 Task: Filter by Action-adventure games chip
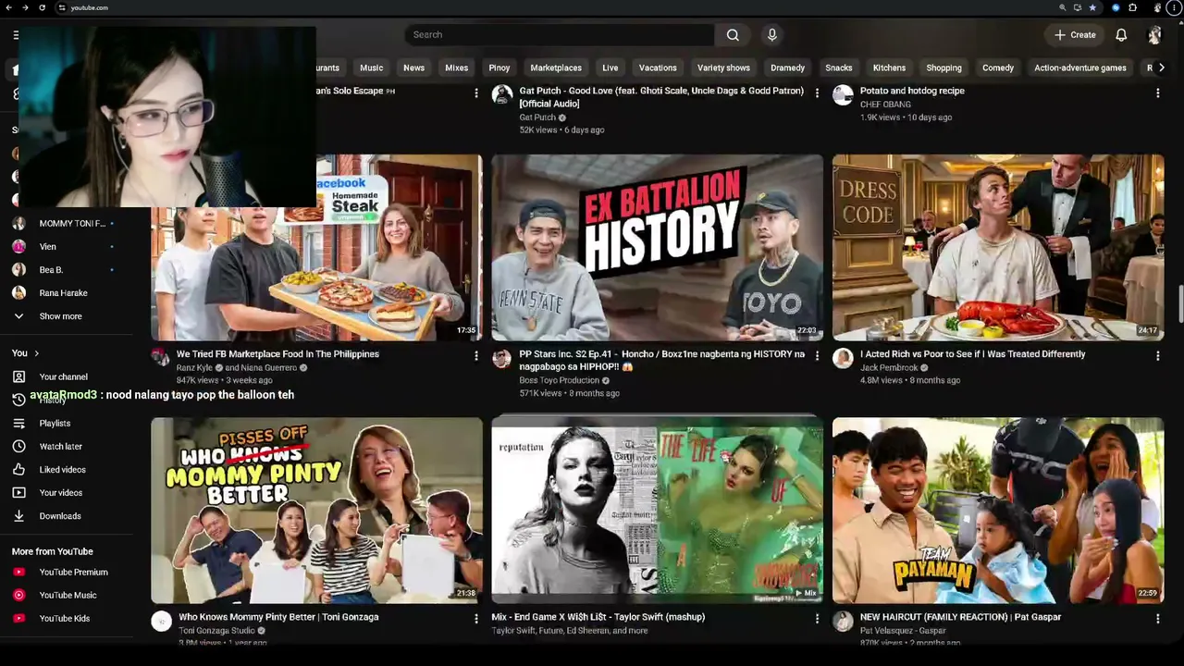point(1080,68)
